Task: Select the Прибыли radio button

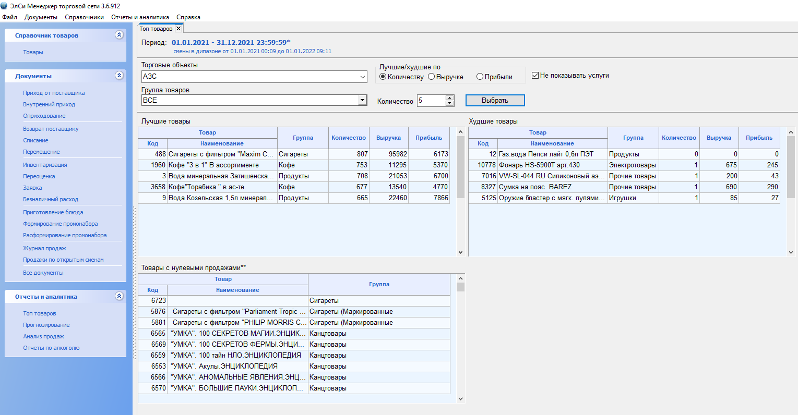Action: (x=480, y=77)
